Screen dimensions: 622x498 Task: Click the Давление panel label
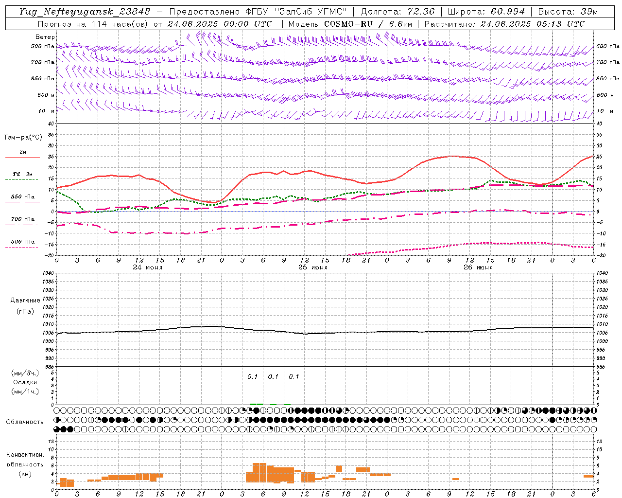[x=25, y=301]
